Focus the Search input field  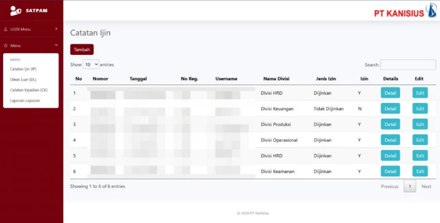click(x=408, y=65)
